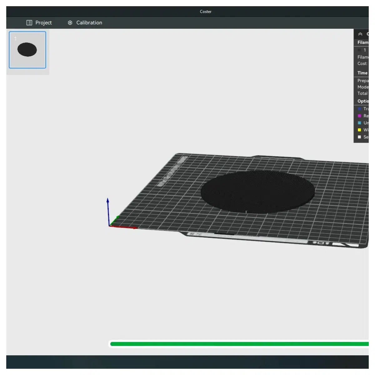Click the 'Total' row in the panel
This screenshot has width=375, height=375.
point(362,93)
